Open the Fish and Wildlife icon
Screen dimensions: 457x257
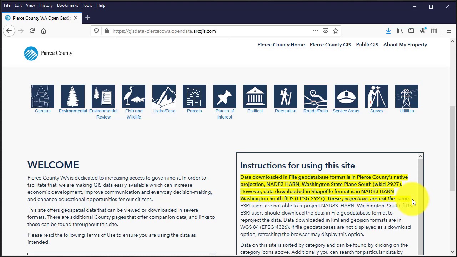pos(134,96)
